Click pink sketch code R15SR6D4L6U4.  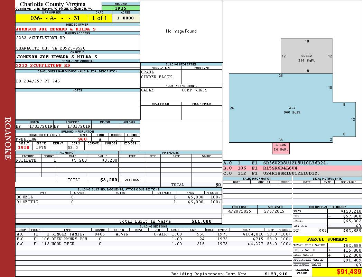pos(281,168)
